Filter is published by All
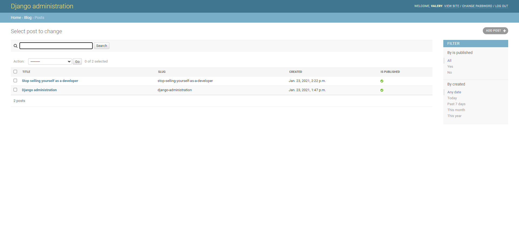Screen dimensions: 519x250 (449, 61)
